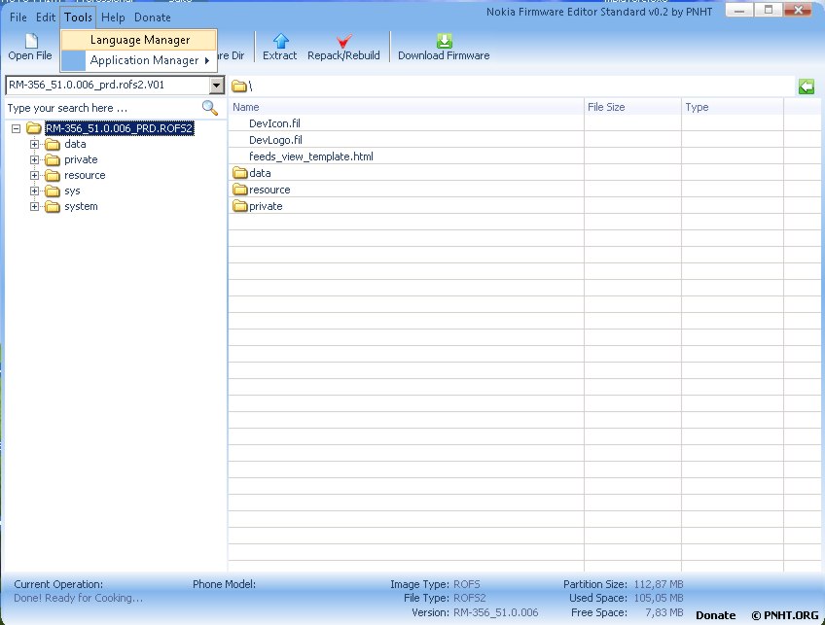The width and height of the screenshot is (825, 625).
Task: Expand the private tree node
Action: 34,159
